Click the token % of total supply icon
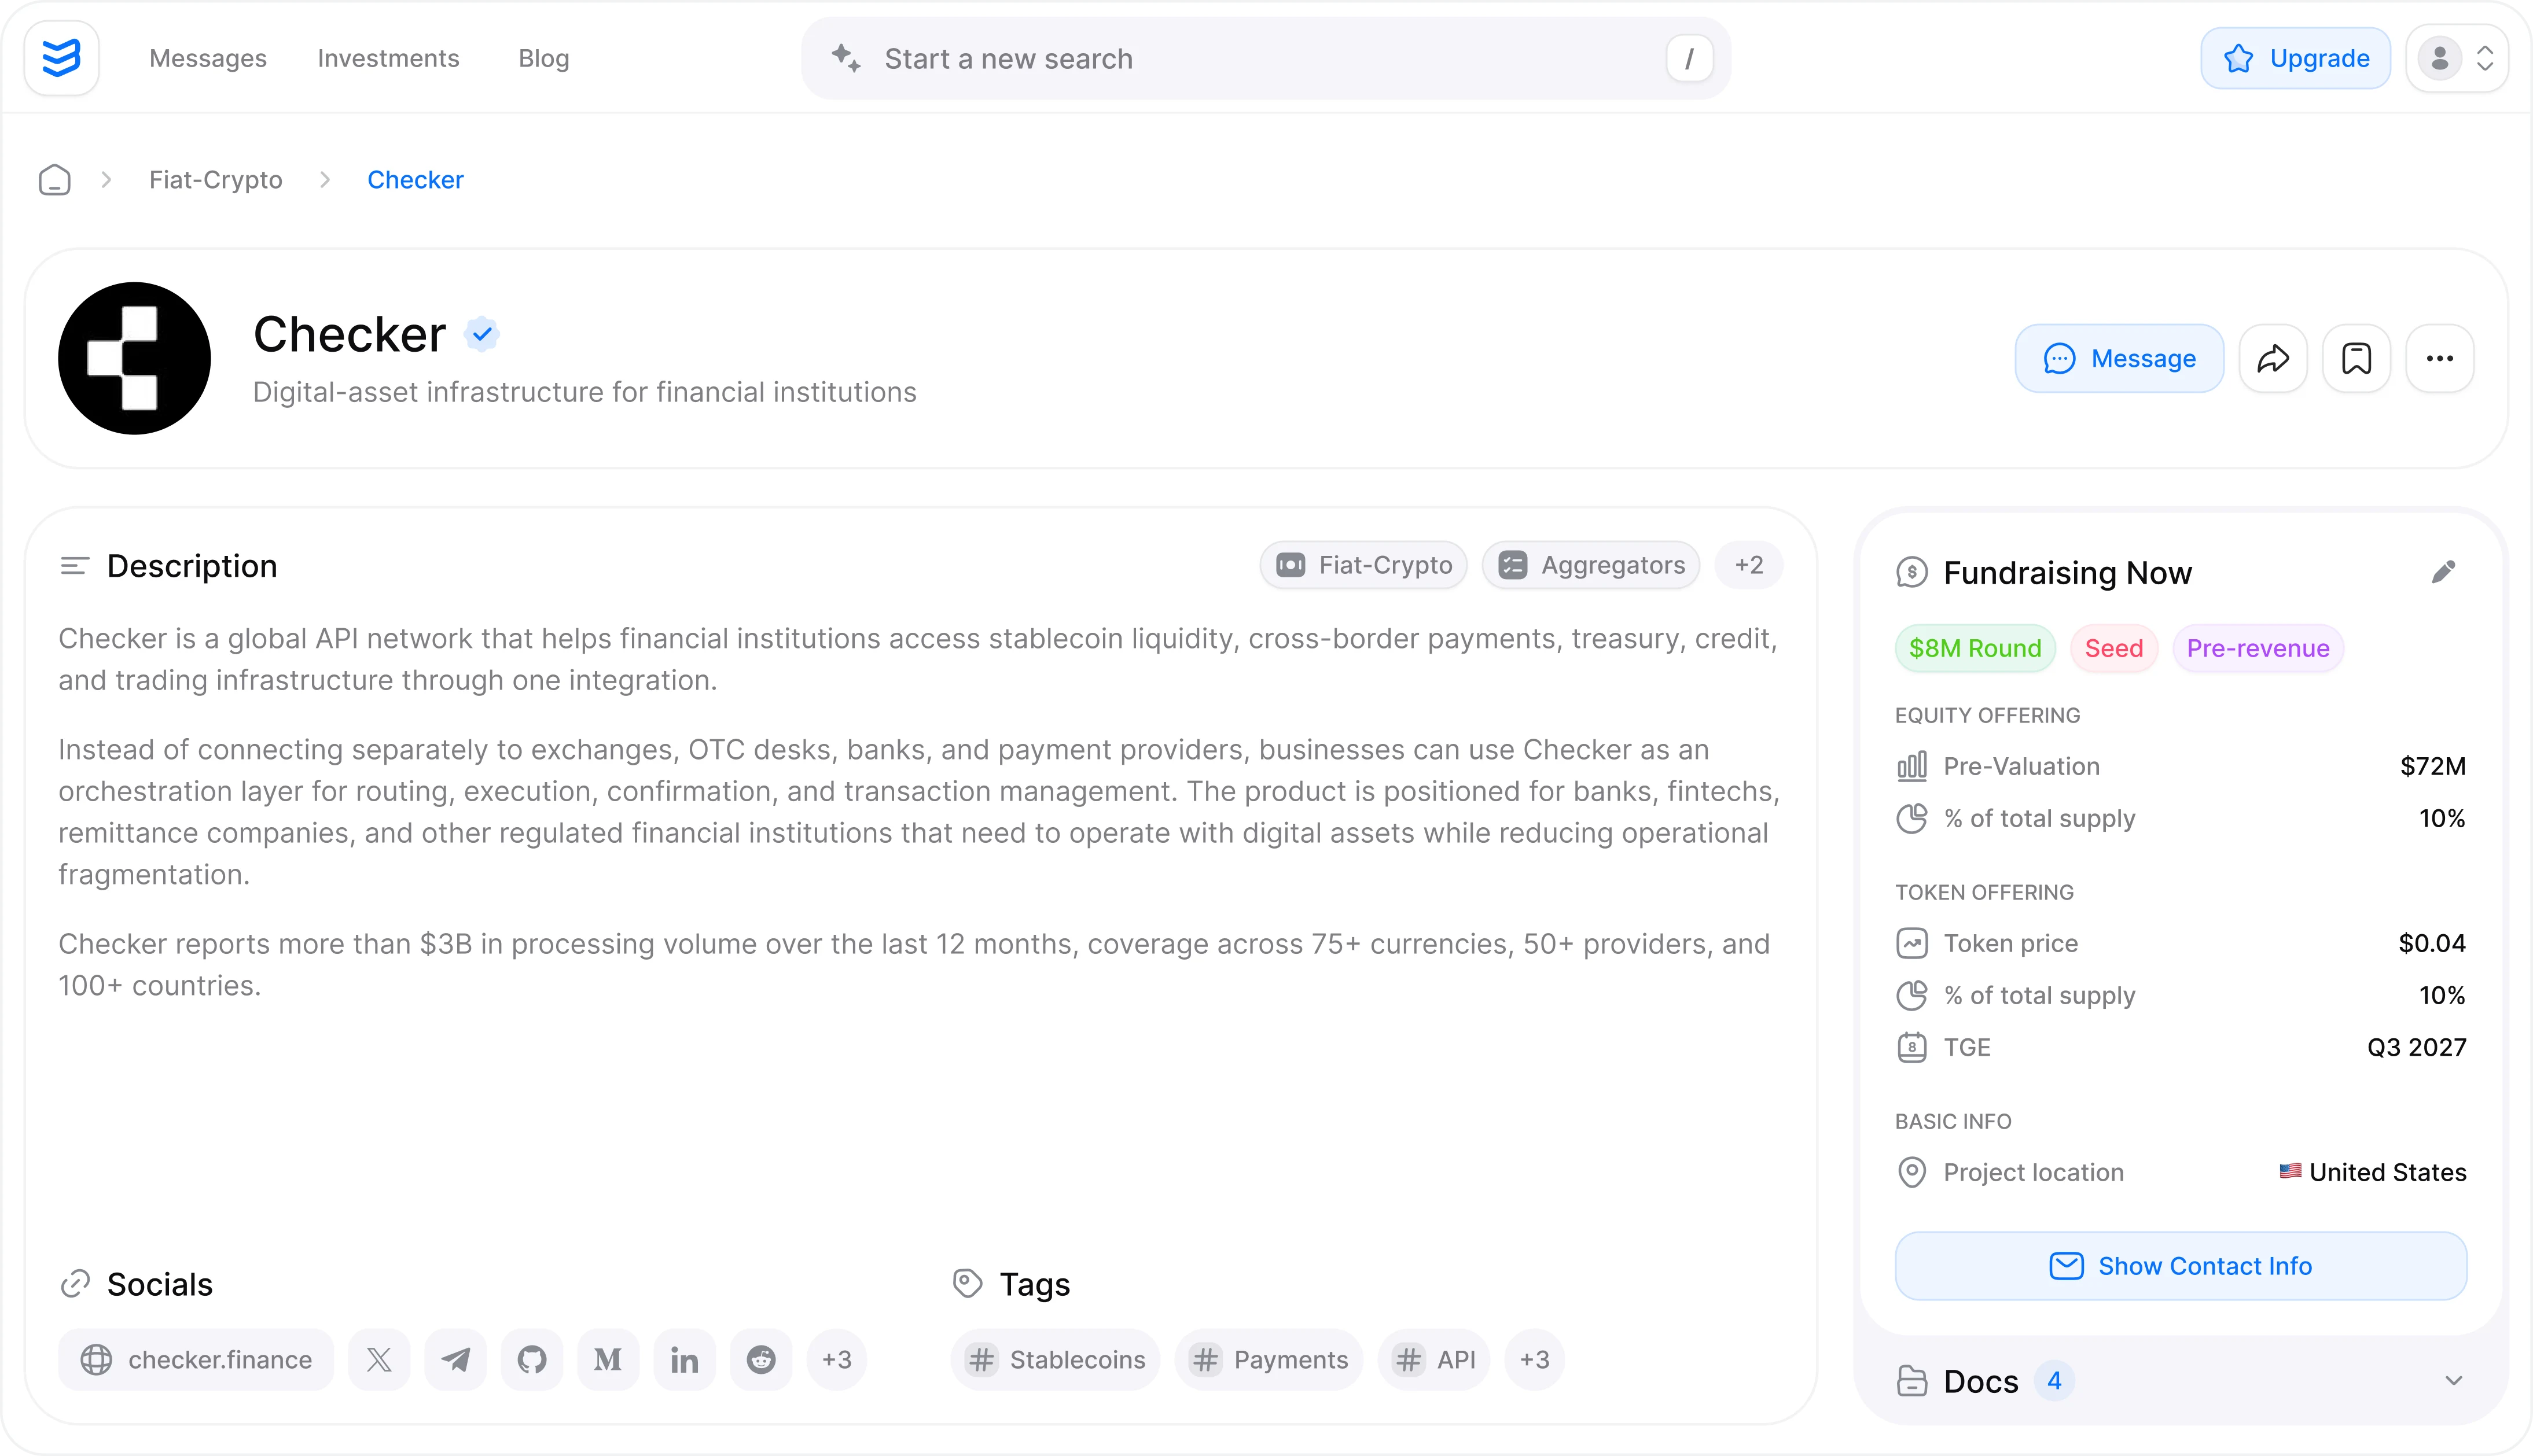 click(x=1911, y=995)
